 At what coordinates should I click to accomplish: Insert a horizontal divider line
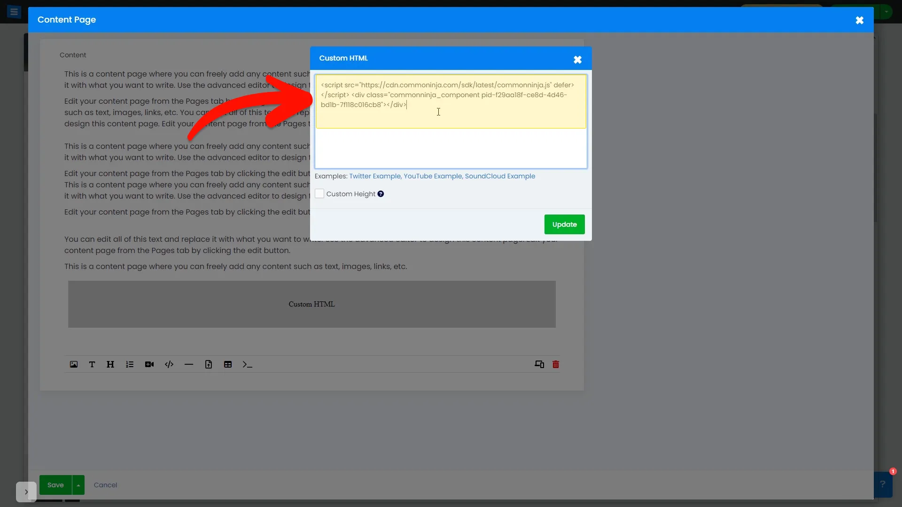tap(189, 364)
